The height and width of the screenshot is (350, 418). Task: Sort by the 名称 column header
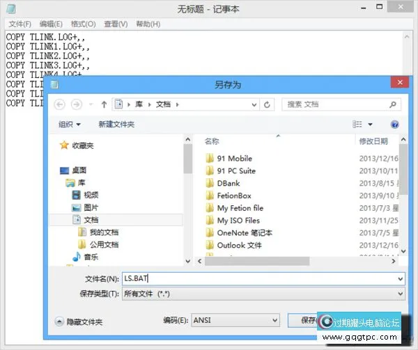coord(212,141)
